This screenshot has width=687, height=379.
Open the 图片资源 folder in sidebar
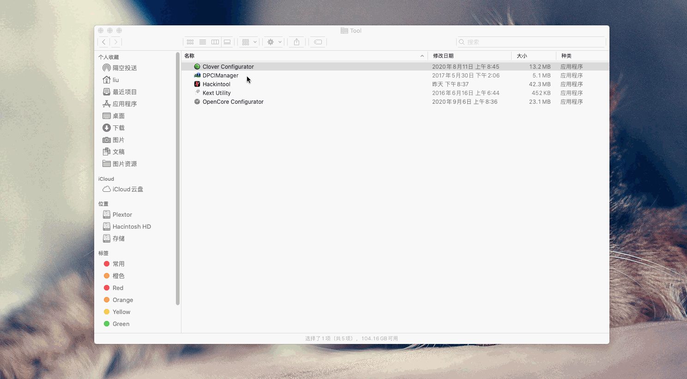(x=120, y=164)
